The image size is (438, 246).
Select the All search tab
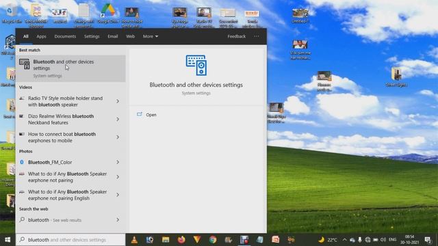click(26, 36)
